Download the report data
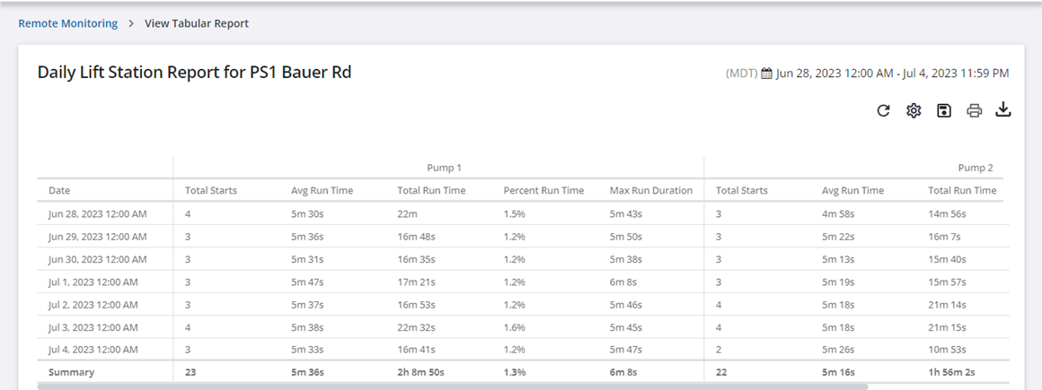The image size is (1042, 390). [x=1003, y=110]
